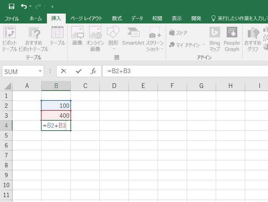Click the Save icon in quick access toolbar
This screenshot has height=202, width=268.
pos(12,6)
